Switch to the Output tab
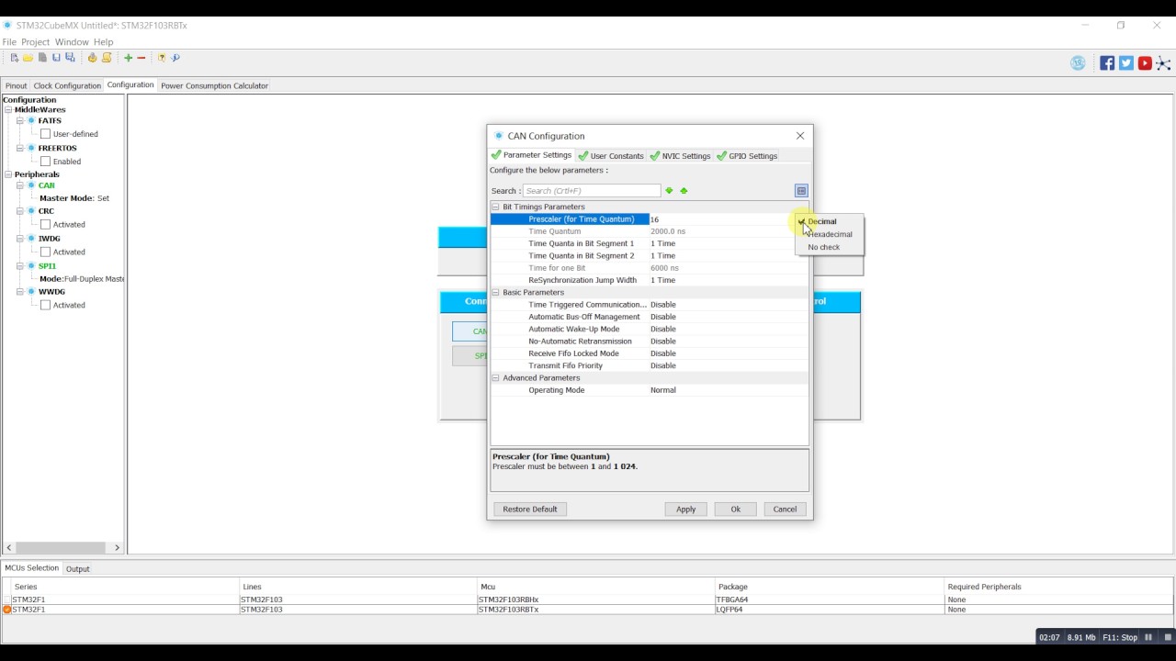This screenshot has width=1176, height=661. coord(78,569)
